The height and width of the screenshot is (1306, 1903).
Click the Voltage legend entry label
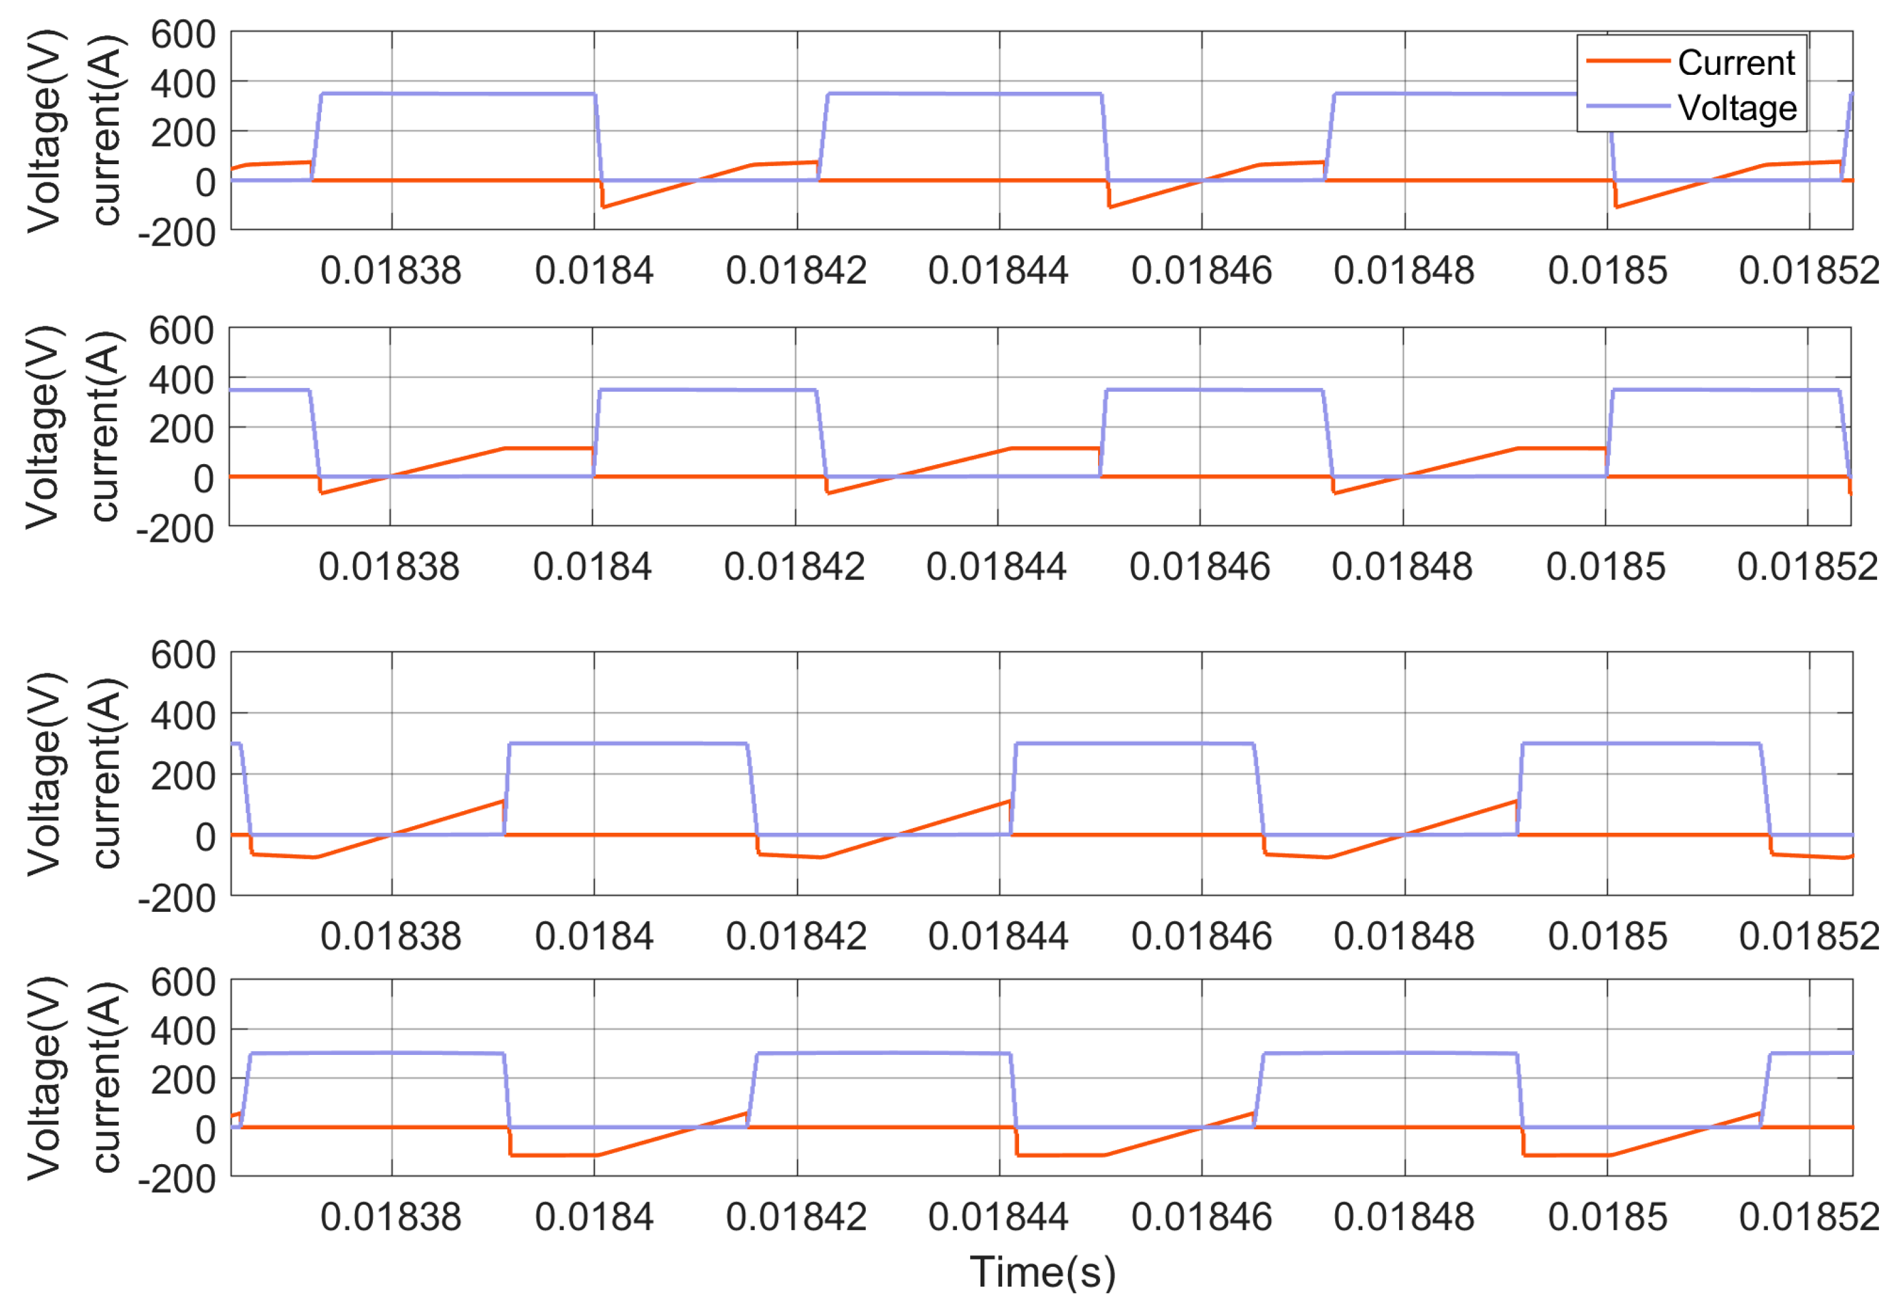(1736, 107)
